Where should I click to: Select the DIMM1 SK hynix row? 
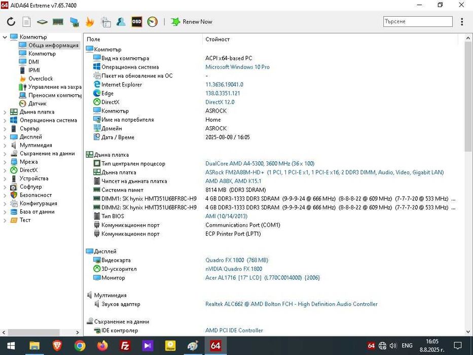coord(274,199)
